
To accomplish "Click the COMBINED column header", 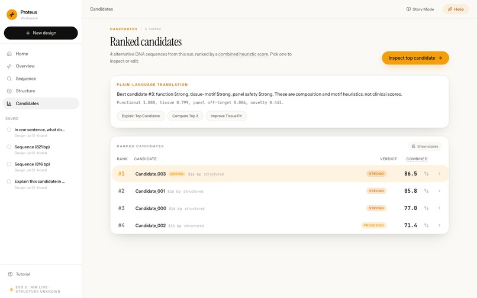I will [x=417, y=159].
